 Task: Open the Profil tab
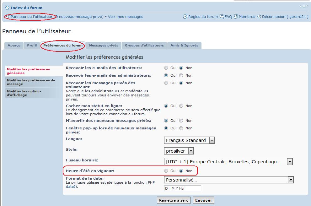32,46
